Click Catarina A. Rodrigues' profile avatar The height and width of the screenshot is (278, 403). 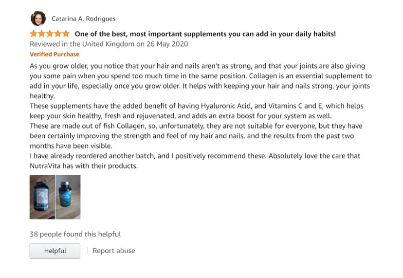[38, 19]
